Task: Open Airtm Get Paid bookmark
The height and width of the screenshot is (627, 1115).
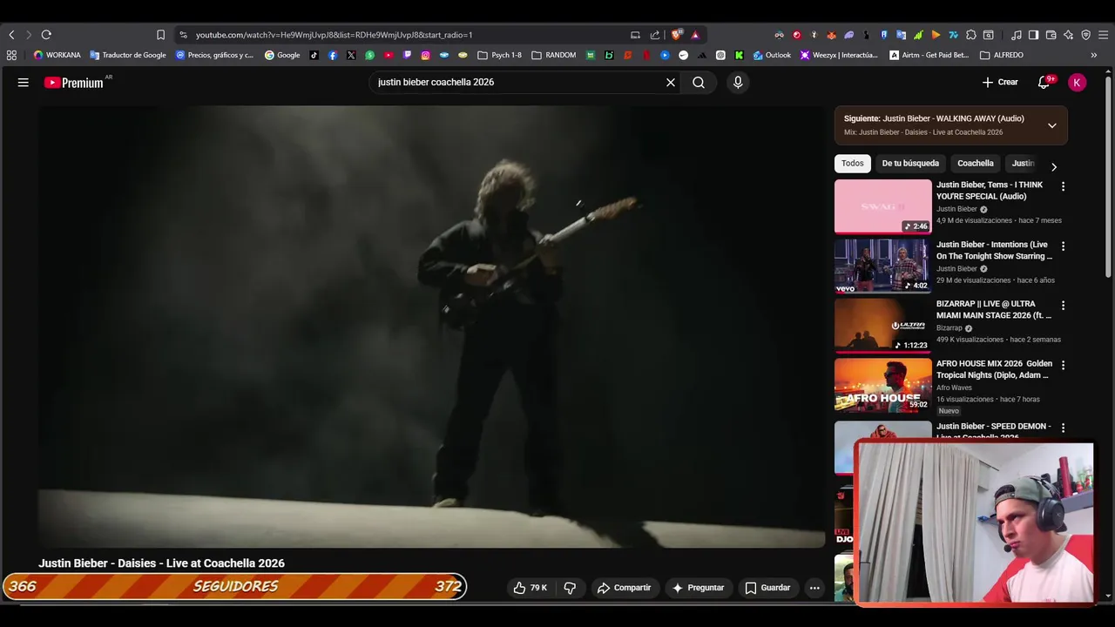Action: (x=929, y=55)
